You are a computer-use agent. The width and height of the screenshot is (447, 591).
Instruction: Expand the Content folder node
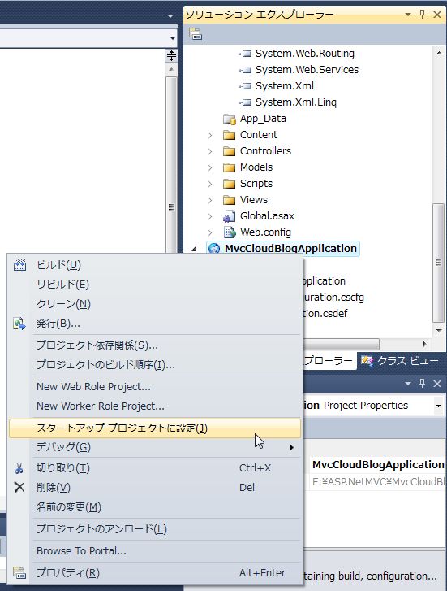(210, 135)
